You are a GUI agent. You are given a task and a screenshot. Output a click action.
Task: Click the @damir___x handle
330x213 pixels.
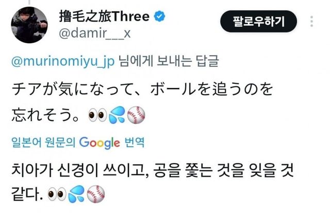point(95,33)
